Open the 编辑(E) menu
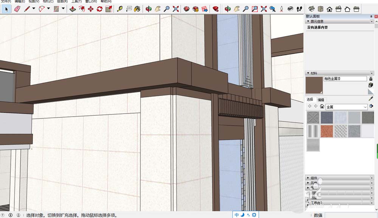The height and width of the screenshot is (218, 378). (x=20, y=1)
